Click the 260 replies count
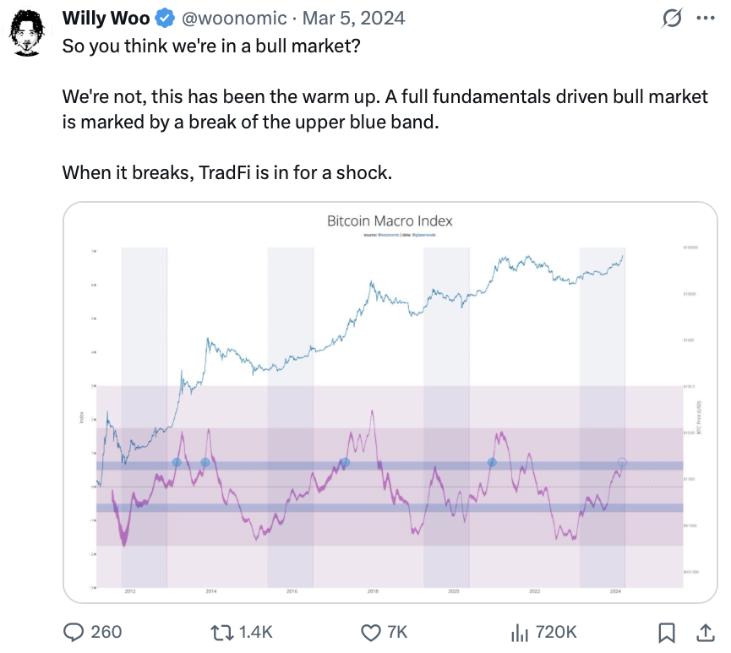The image size is (731, 653). [106, 631]
